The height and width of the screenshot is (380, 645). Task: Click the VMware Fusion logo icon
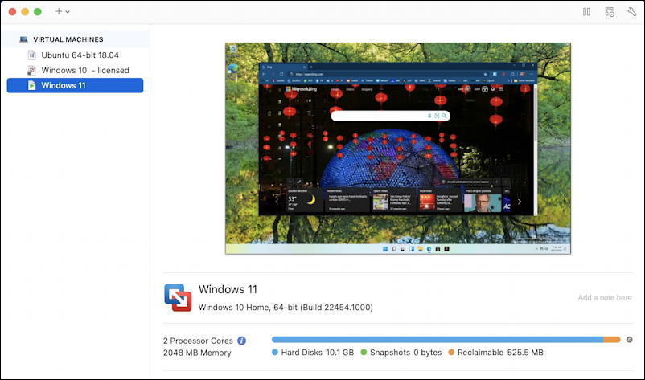(178, 297)
